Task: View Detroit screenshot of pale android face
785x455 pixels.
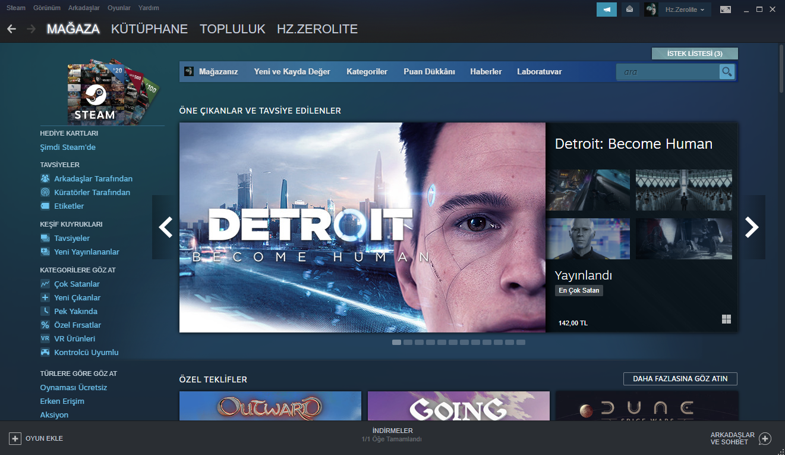Action: click(x=588, y=239)
